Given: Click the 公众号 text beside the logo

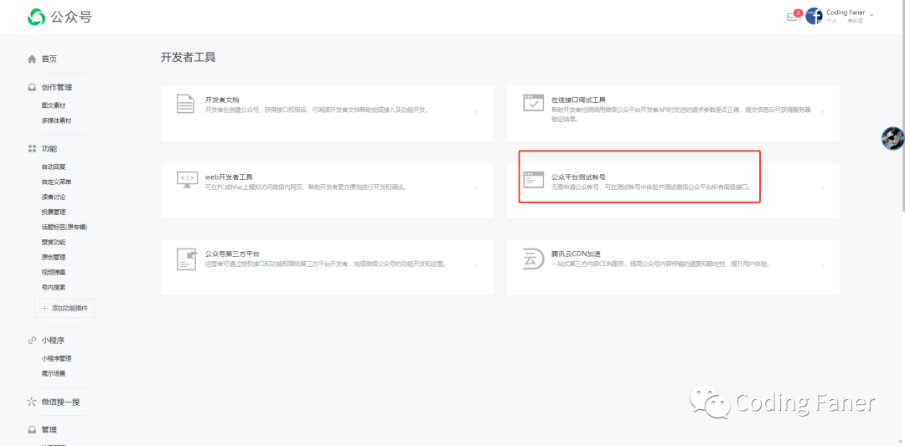Looking at the screenshot, I should point(71,18).
